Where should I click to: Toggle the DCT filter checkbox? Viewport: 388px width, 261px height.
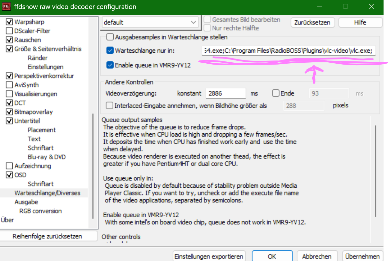(9, 103)
